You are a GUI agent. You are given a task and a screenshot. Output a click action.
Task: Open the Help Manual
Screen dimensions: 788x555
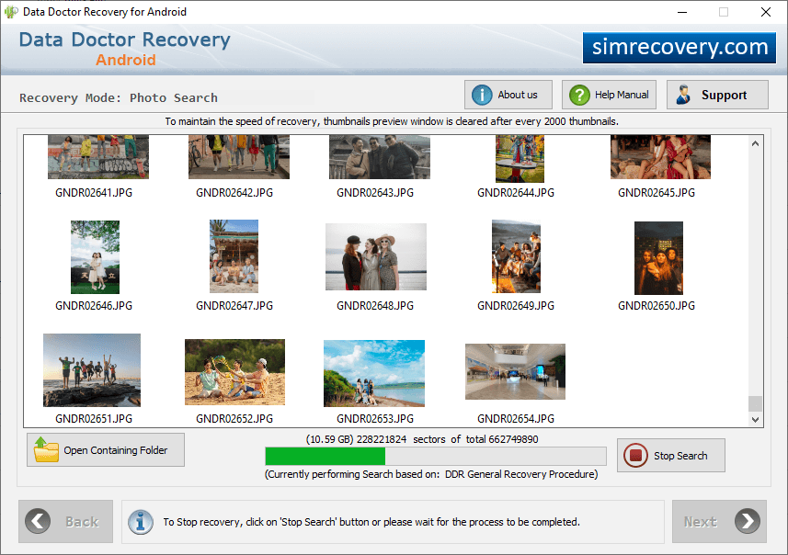pyautogui.click(x=609, y=95)
